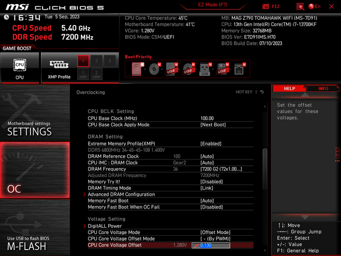
Task: Select the USB hard disk boot device icon
Action: pos(172,69)
